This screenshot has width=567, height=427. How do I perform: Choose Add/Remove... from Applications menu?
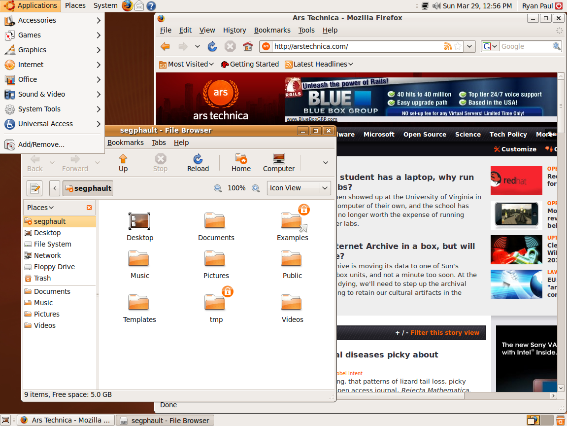click(x=52, y=145)
